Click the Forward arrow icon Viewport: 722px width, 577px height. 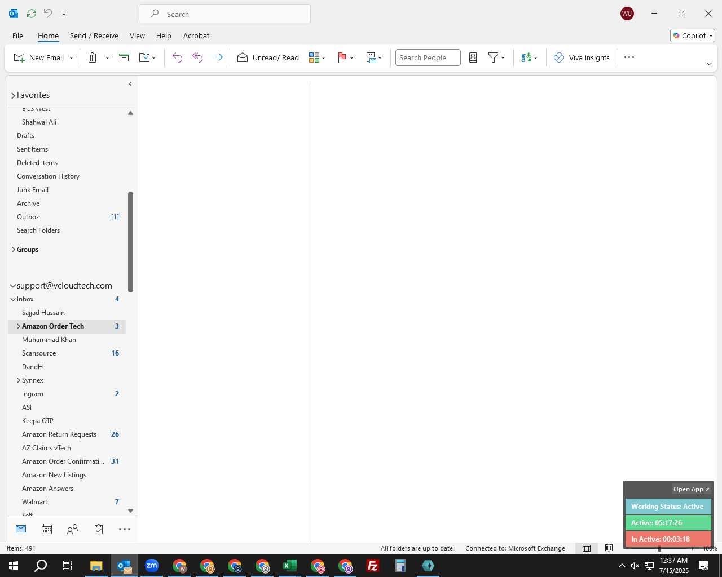(x=218, y=57)
